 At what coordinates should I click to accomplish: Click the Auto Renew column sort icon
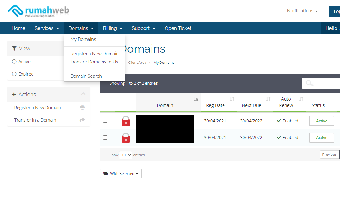point(301,99)
